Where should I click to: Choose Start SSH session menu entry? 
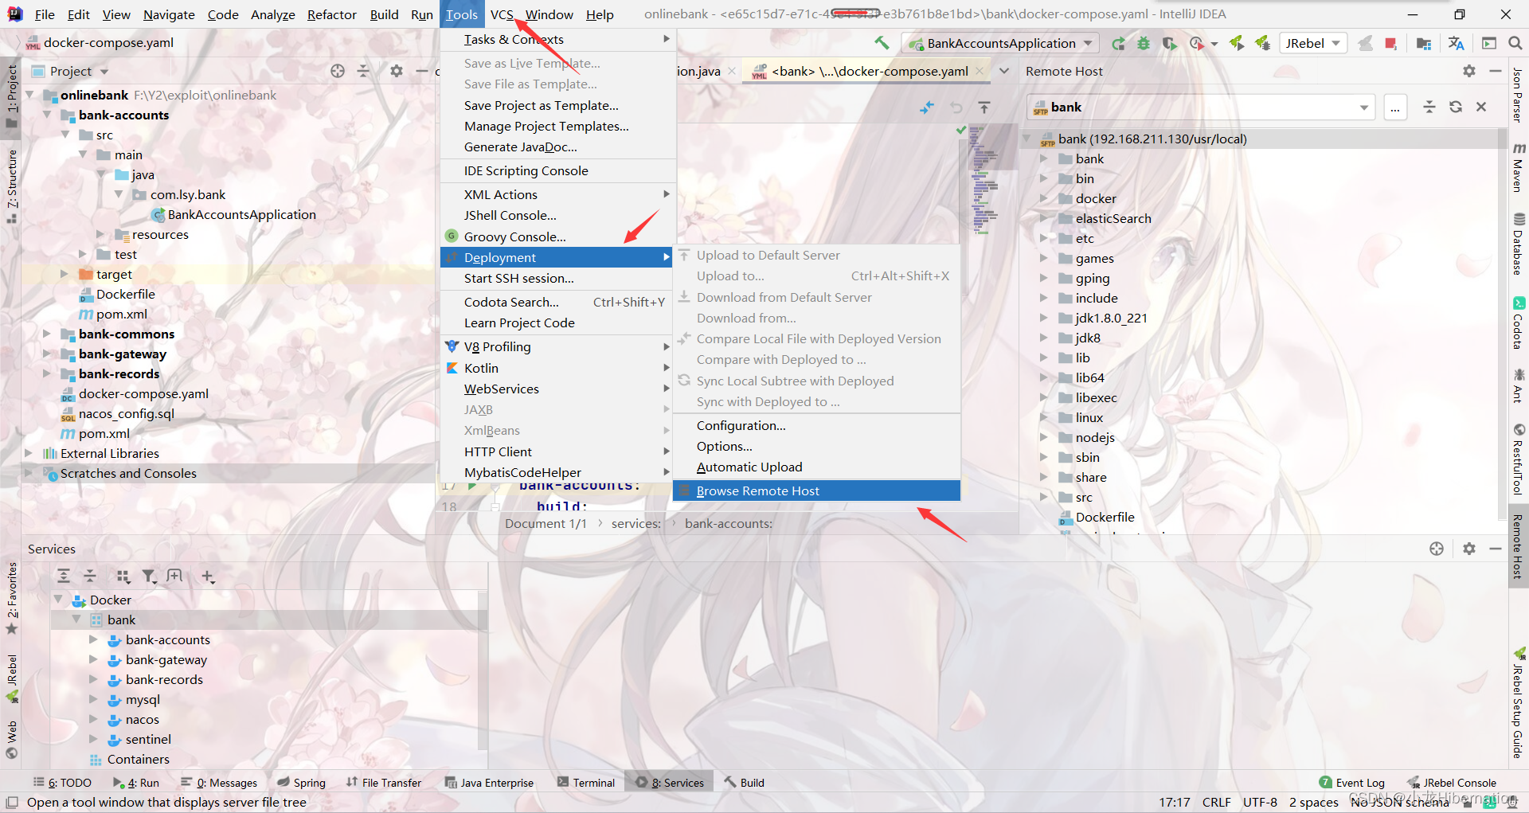(x=518, y=279)
